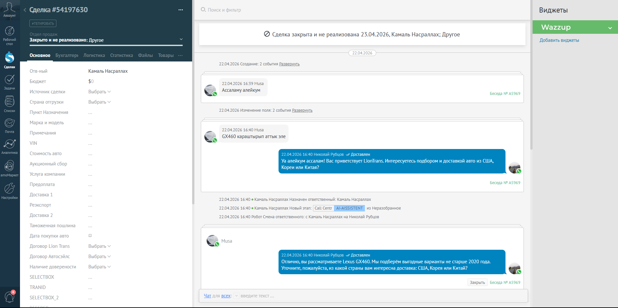Switch to the Файлы tab
Image resolution: width=618 pixels, height=308 pixels.
pos(145,55)
